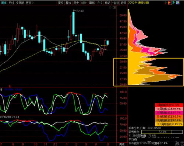
Task: Toggle the side panel icon above the price axis
Action: pos(114,8)
